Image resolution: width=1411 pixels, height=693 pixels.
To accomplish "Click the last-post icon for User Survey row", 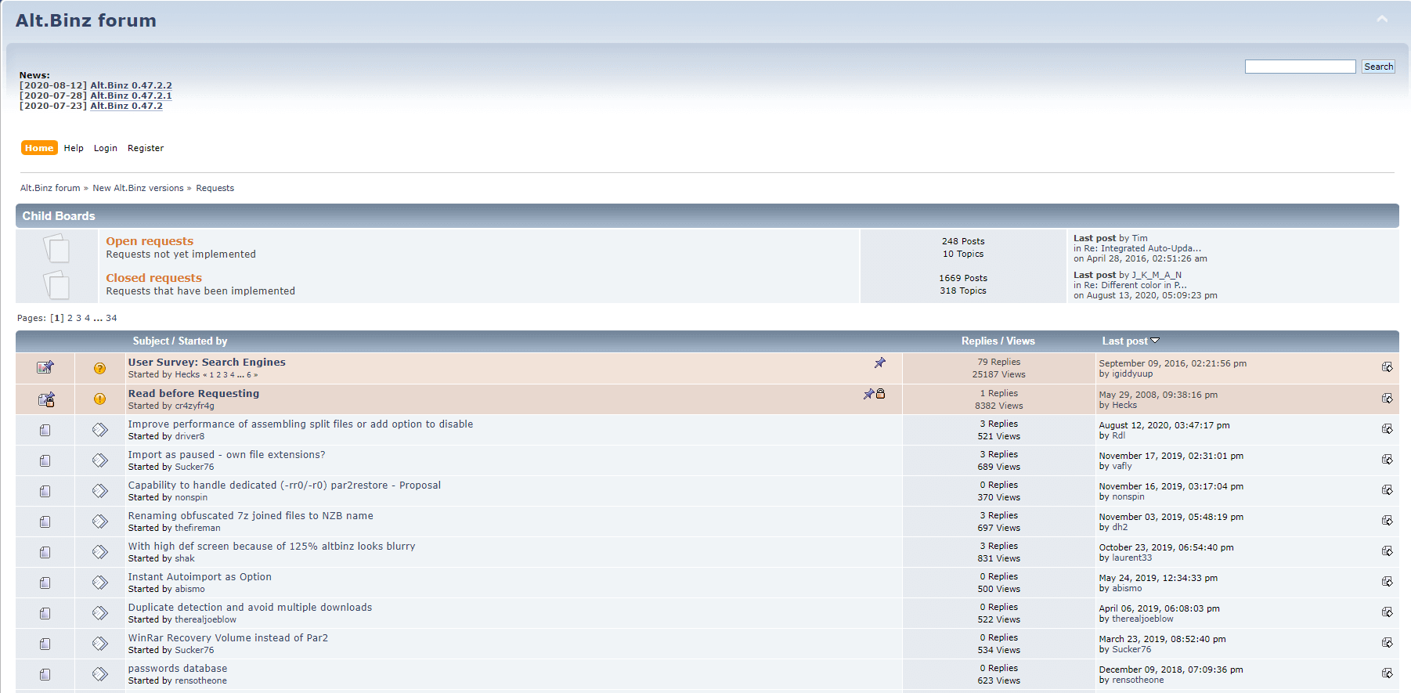I will 1387,367.
